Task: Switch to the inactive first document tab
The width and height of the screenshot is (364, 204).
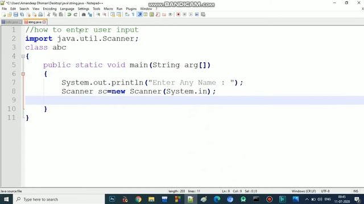Action: click(x=11, y=22)
